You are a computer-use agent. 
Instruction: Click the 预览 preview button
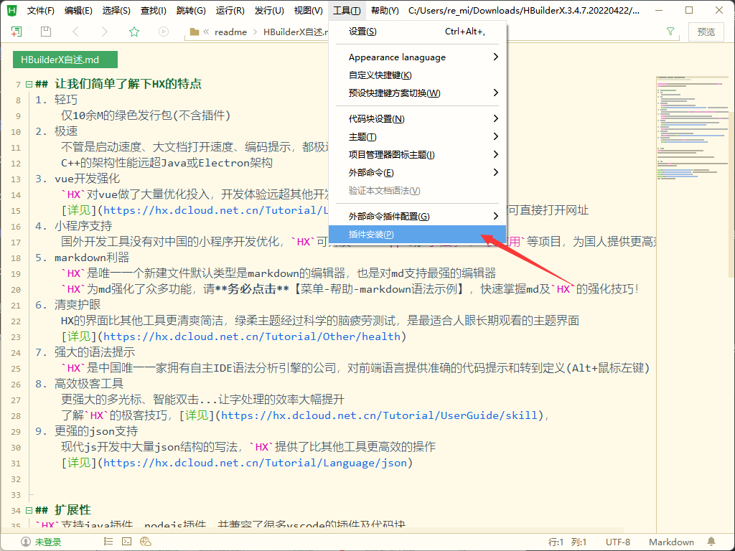[706, 32]
